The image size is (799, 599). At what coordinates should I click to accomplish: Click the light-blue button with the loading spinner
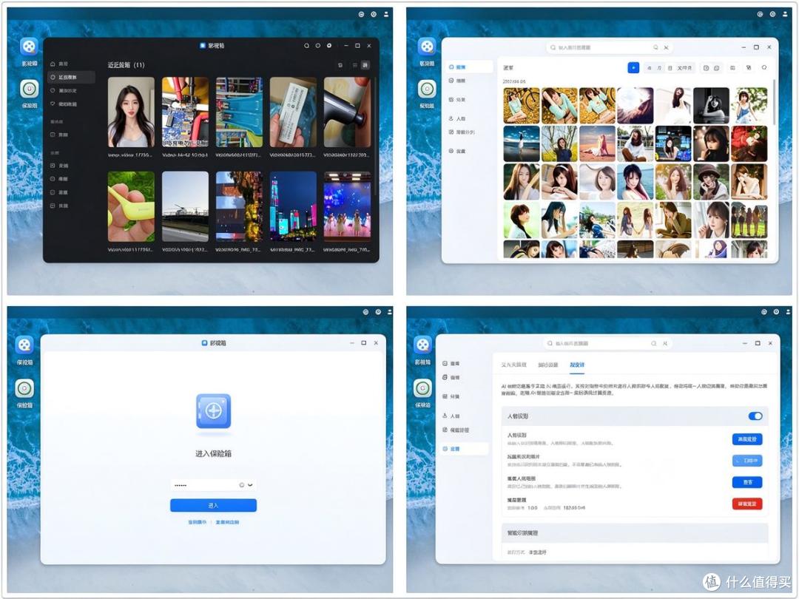click(747, 461)
